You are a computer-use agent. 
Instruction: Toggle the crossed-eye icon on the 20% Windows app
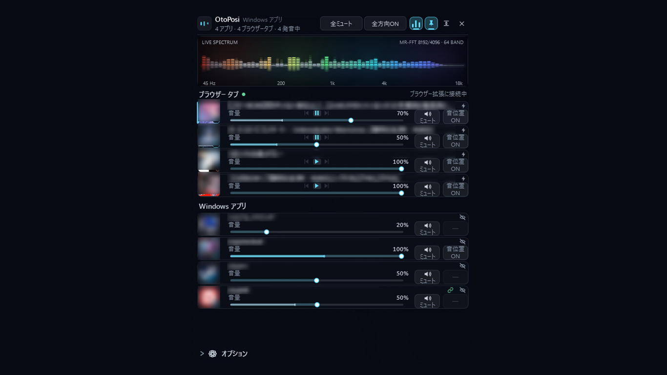pyautogui.click(x=462, y=217)
